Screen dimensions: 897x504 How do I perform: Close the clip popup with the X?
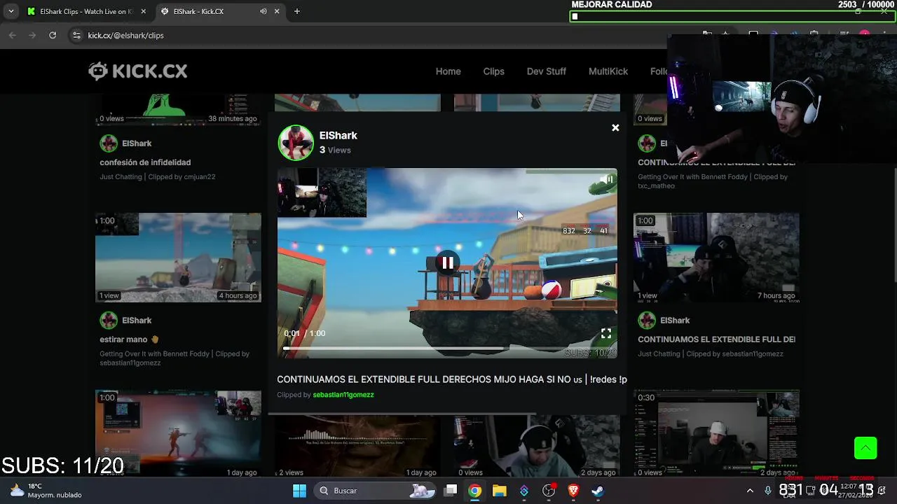615,128
